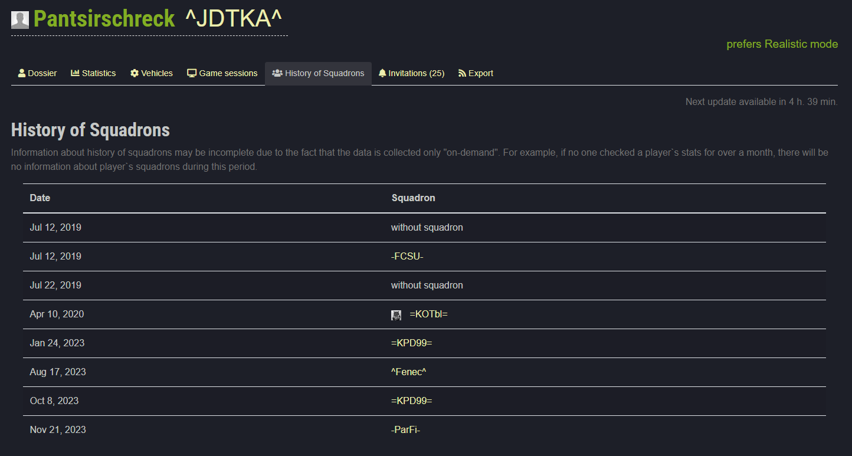The height and width of the screenshot is (456, 852).
Task: Click the History of Squadrons group icon
Action: pos(277,73)
